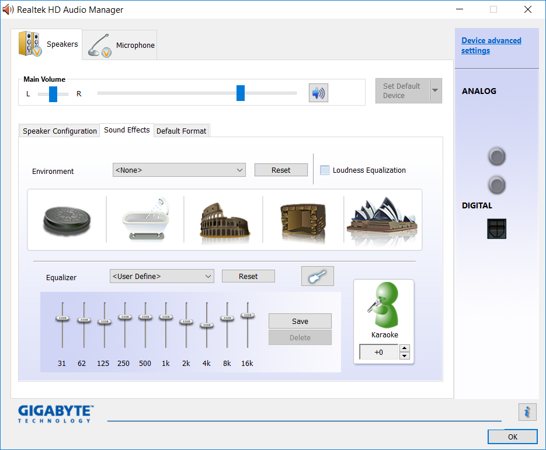Select the Sound Effects tab
The width and height of the screenshot is (546, 450).
(x=127, y=130)
